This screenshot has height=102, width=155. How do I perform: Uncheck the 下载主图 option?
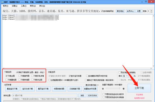click(x=6, y=76)
